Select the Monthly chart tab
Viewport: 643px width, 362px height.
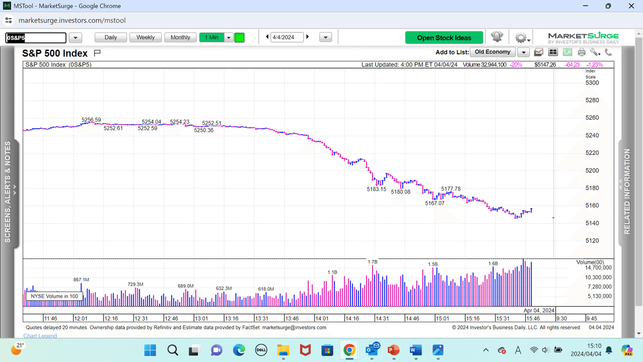(181, 38)
